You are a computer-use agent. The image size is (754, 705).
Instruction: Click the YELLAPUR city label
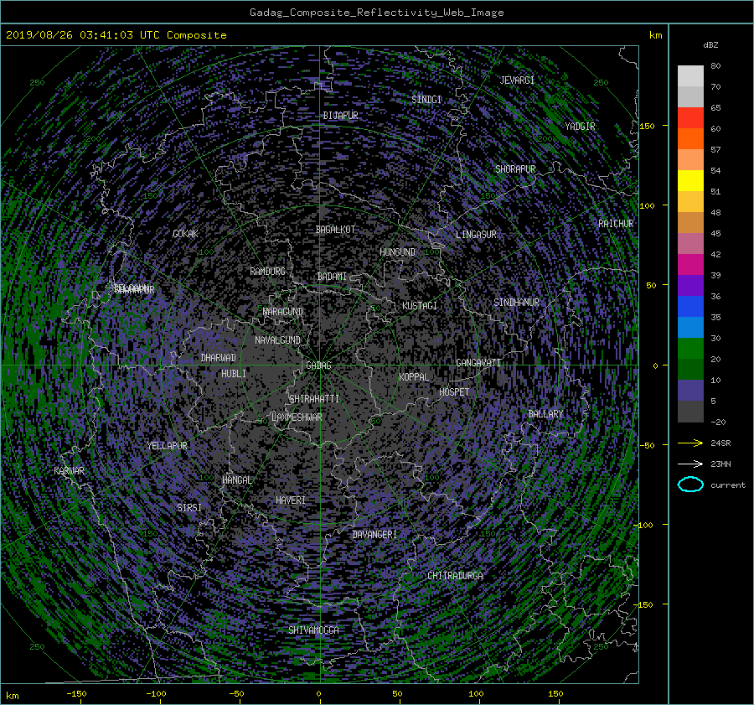point(167,446)
